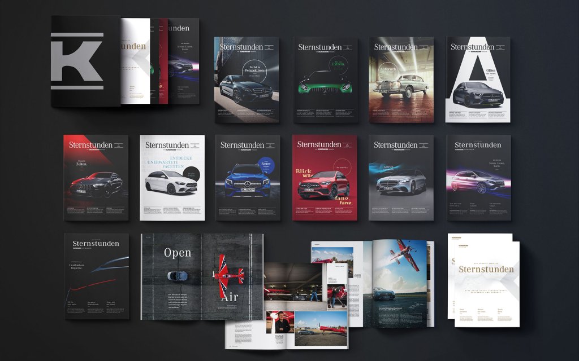Viewport: 579px width, 361px height.
Task: Click the red-black cover with red sports car
Action: click(x=96, y=178)
